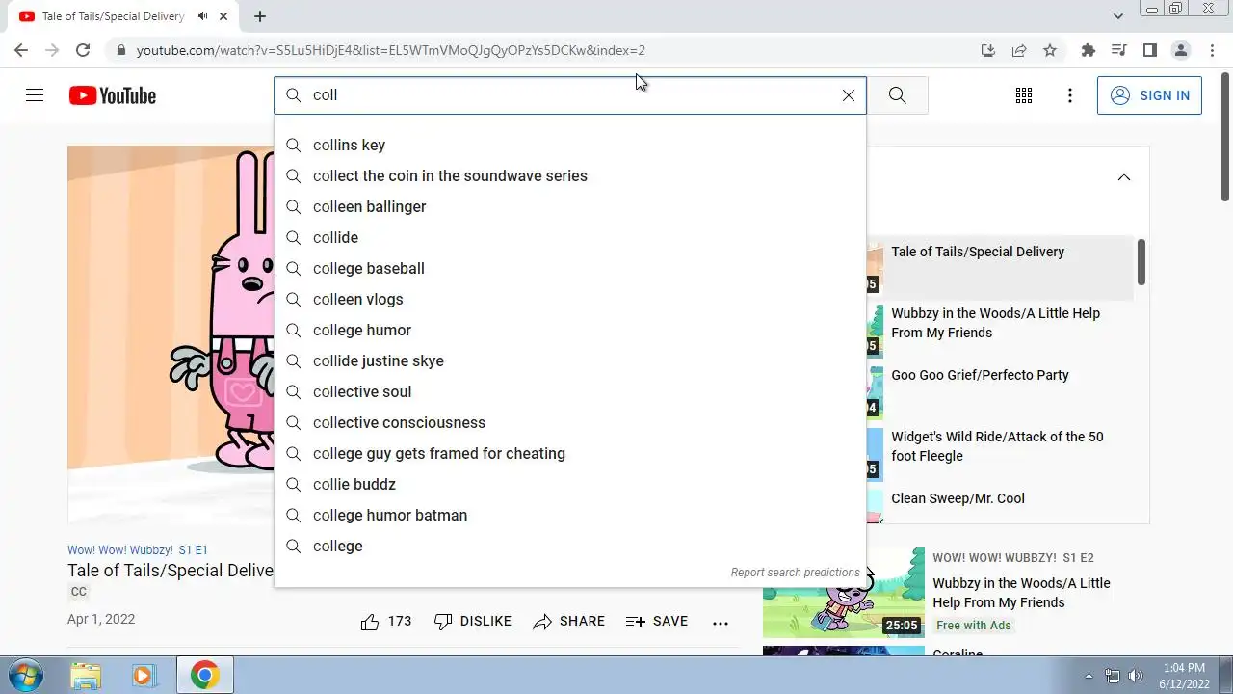Open the tab search dropdown arrow
This screenshot has width=1233, height=694.
(1118, 16)
